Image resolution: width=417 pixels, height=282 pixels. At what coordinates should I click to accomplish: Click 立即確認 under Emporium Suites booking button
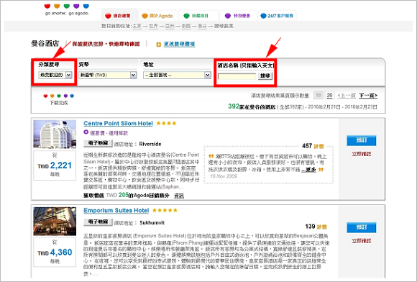coord(361,241)
